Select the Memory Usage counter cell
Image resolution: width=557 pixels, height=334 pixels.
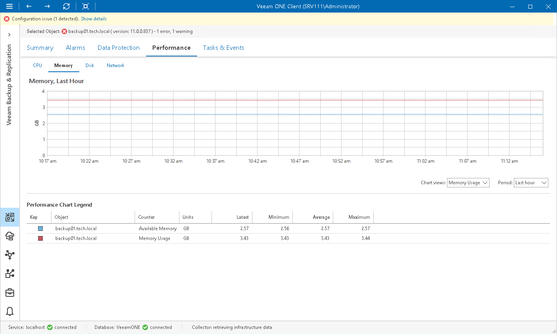(155, 238)
